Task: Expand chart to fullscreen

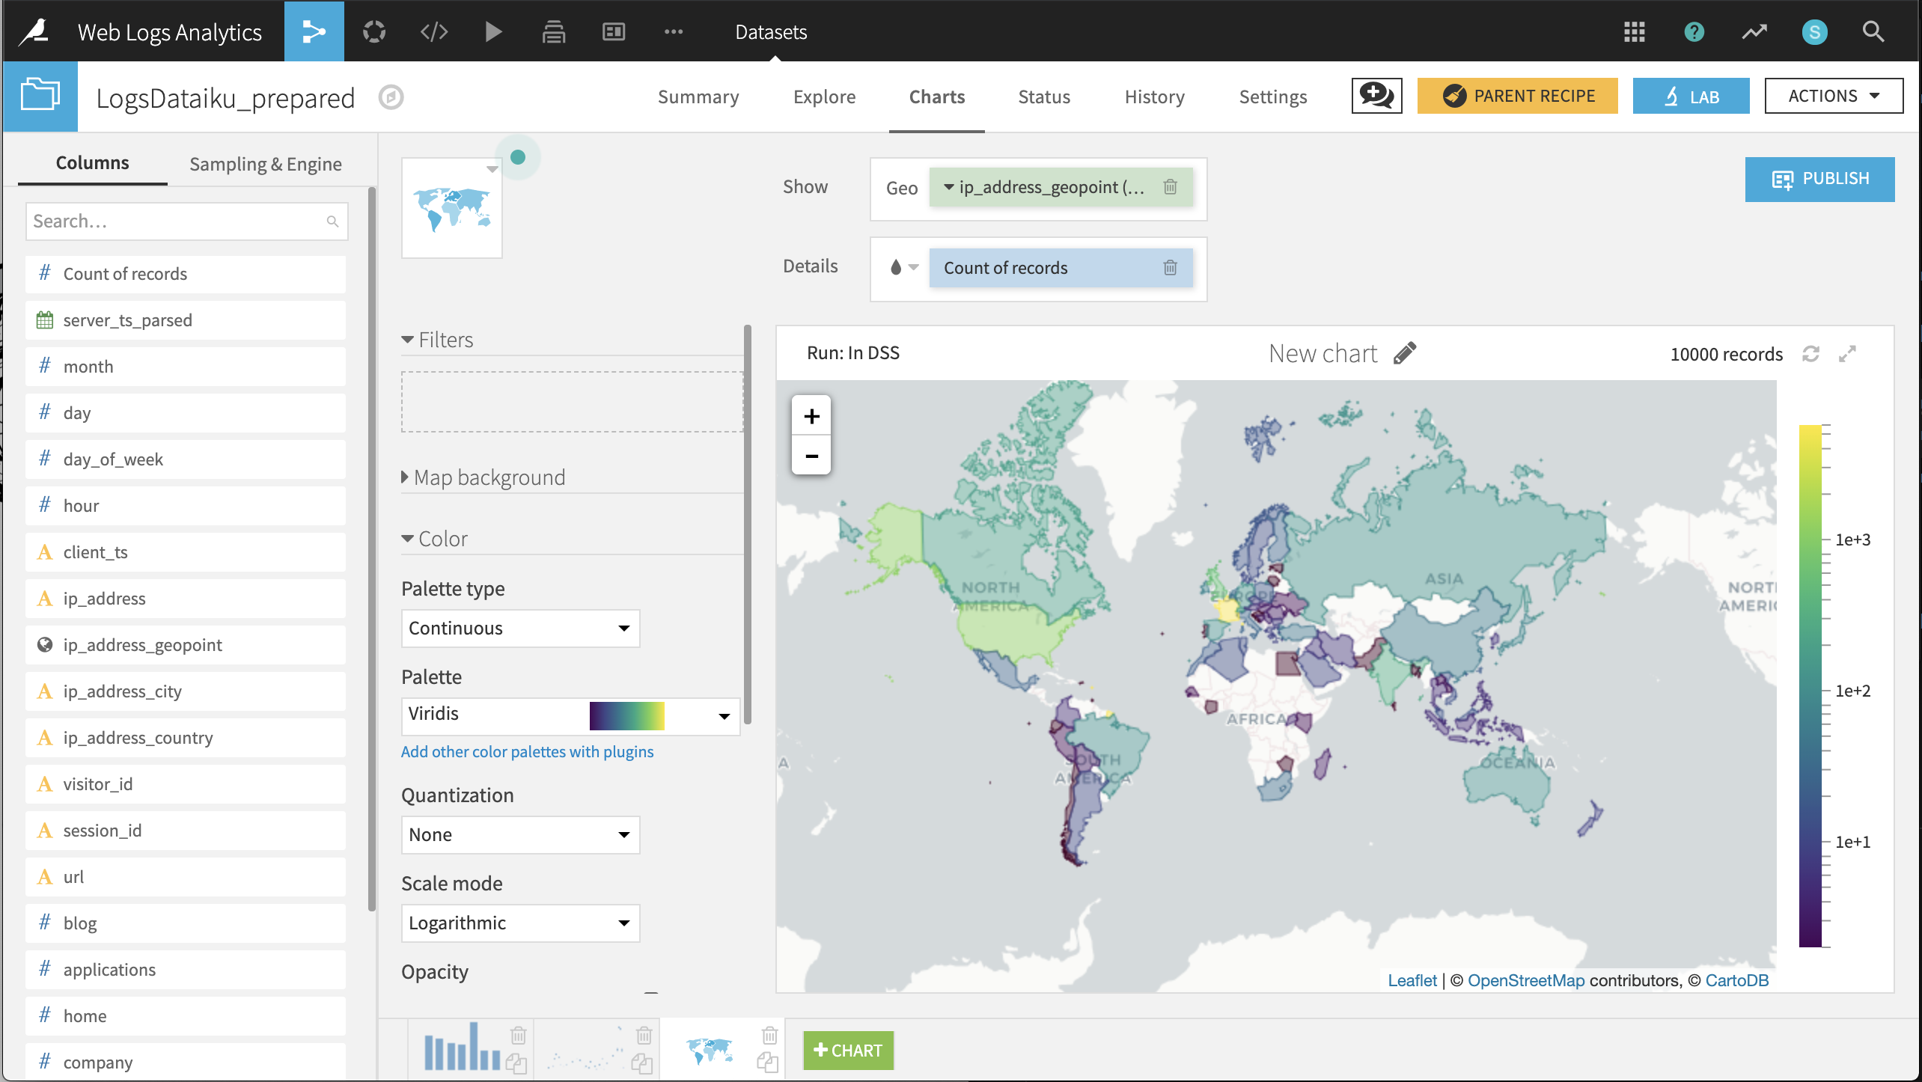Action: [1847, 354]
